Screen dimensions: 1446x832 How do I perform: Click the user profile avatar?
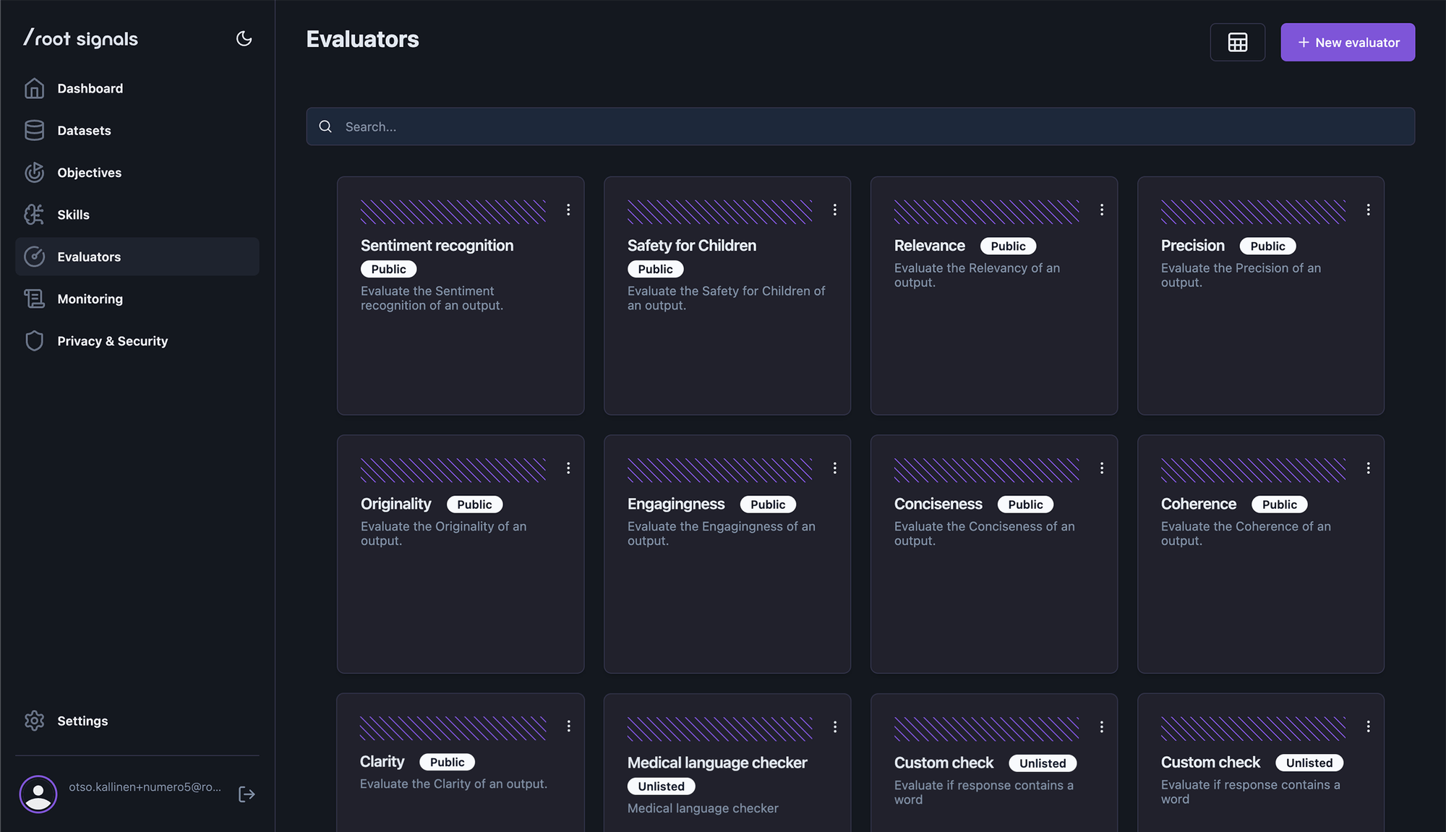point(38,794)
